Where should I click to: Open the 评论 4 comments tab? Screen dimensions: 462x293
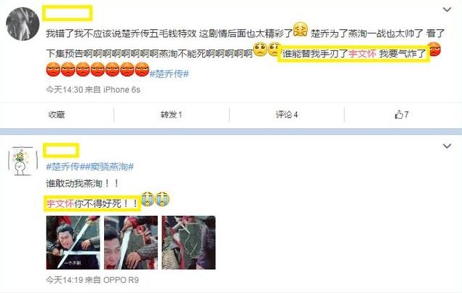(x=287, y=114)
